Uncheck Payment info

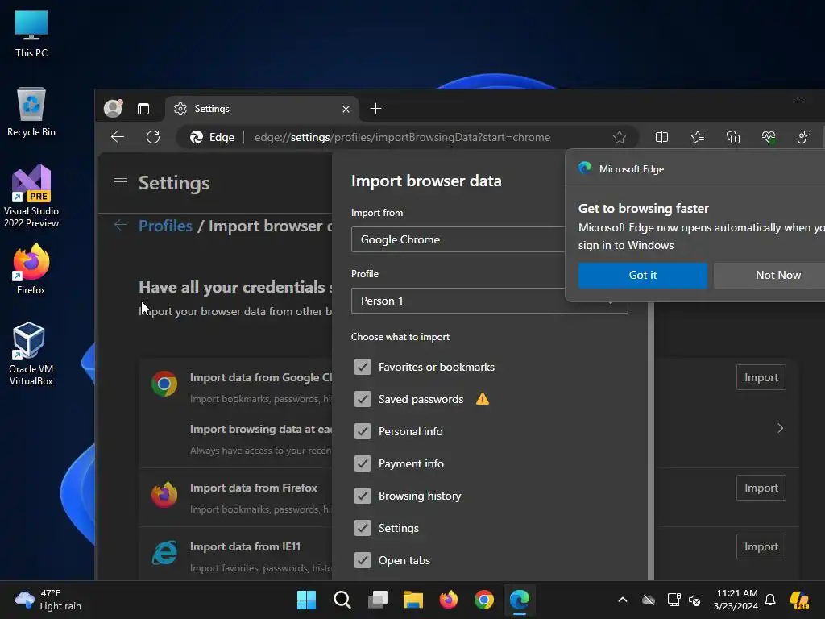tap(363, 463)
